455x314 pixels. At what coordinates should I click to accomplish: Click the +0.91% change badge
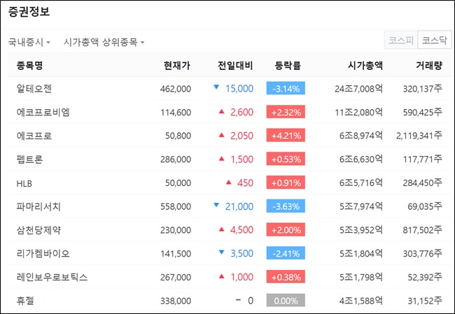click(x=286, y=183)
